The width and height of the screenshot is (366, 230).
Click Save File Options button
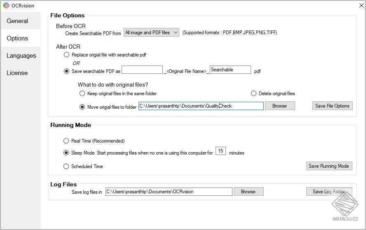[x=332, y=106]
